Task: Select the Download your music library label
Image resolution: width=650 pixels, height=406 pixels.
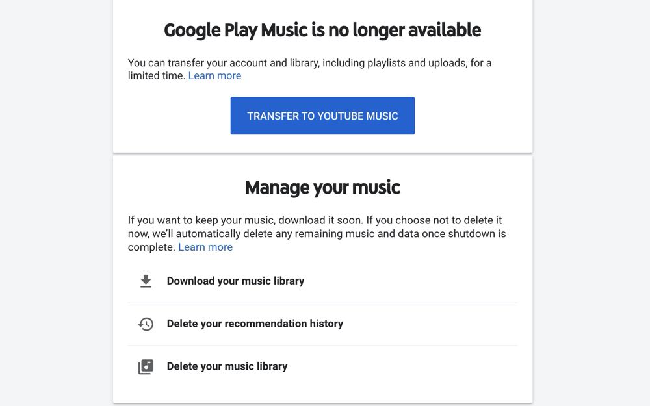Action: 235,281
